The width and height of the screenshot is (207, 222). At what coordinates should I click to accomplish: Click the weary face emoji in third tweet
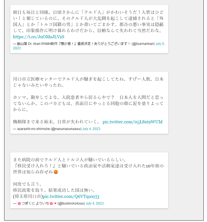click(56, 172)
